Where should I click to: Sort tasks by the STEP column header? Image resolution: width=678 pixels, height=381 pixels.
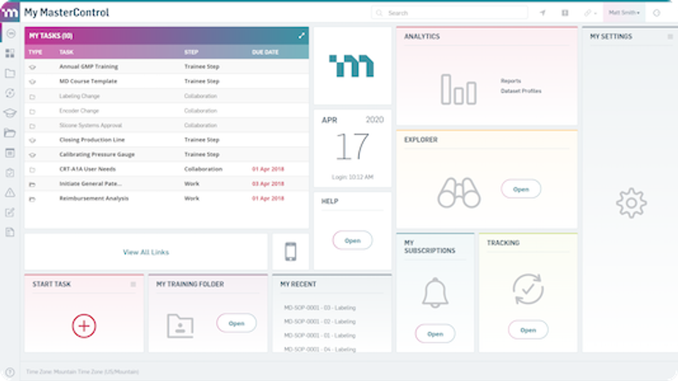[191, 53]
